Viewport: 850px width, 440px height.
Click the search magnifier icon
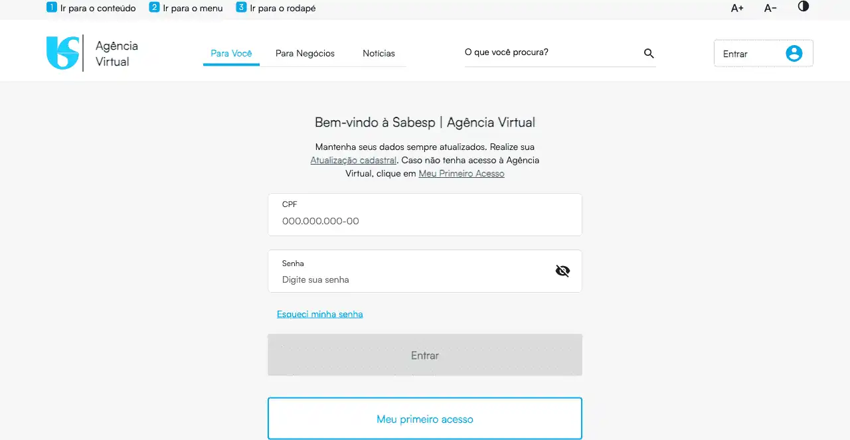click(x=649, y=54)
